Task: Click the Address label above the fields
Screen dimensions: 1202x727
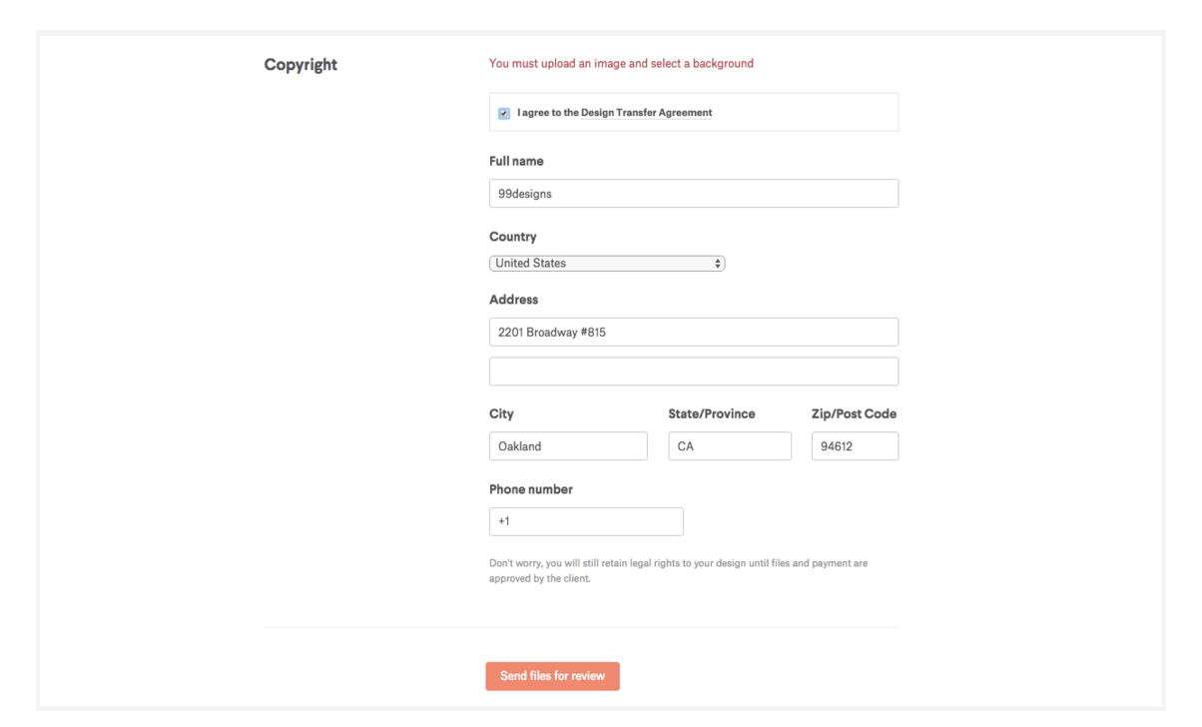Action: [x=513, y=300]
